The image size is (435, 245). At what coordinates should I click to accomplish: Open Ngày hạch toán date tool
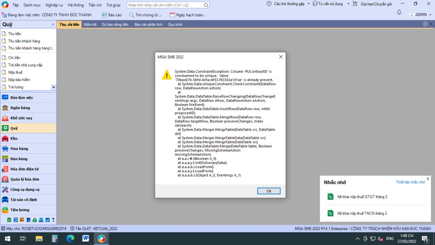coord(187,15)
